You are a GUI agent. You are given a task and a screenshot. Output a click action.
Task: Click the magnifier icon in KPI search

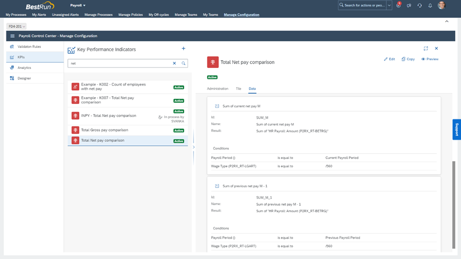click(183, 64)
